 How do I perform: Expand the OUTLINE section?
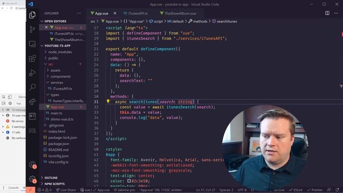[x=42, y=177]
